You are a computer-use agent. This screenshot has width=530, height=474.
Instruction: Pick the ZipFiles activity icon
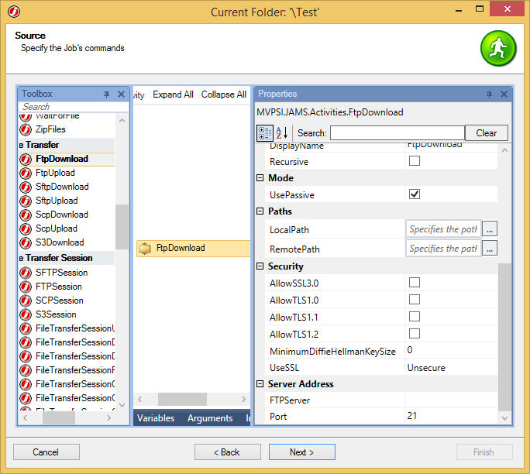click(26, 129)
